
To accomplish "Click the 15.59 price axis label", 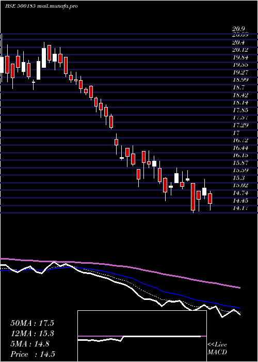I will (x=240, y=170).
